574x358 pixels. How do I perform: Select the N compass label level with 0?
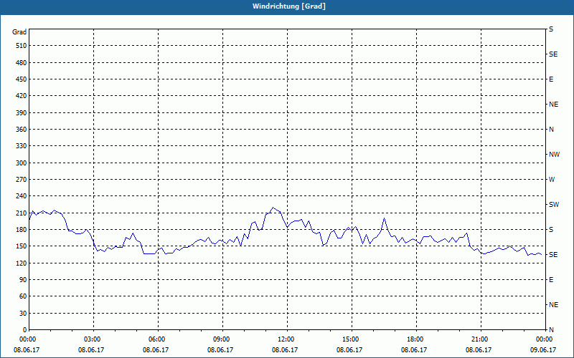(x=551, y=329)
